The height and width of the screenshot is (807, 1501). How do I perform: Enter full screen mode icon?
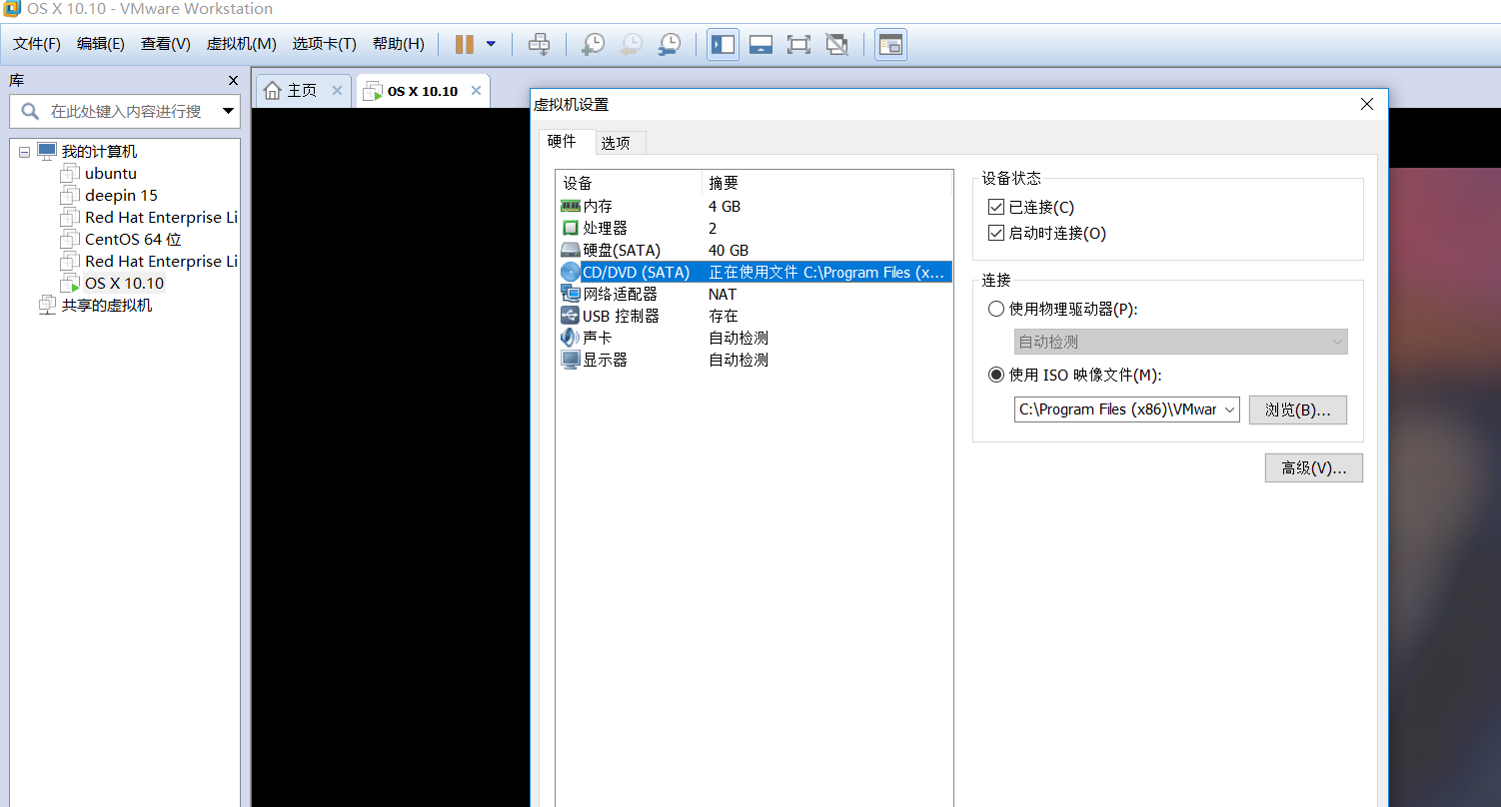798,44
